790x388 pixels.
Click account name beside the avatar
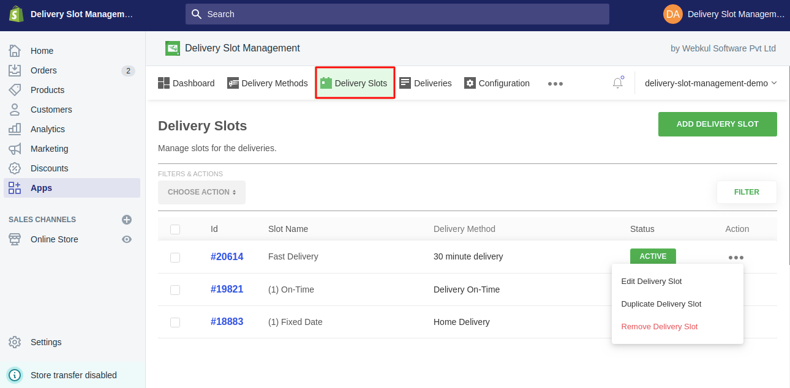coord(735,14)
